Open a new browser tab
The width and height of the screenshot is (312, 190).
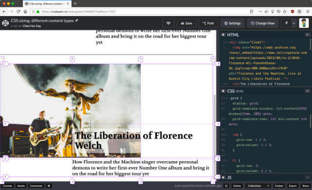[75, 3]
